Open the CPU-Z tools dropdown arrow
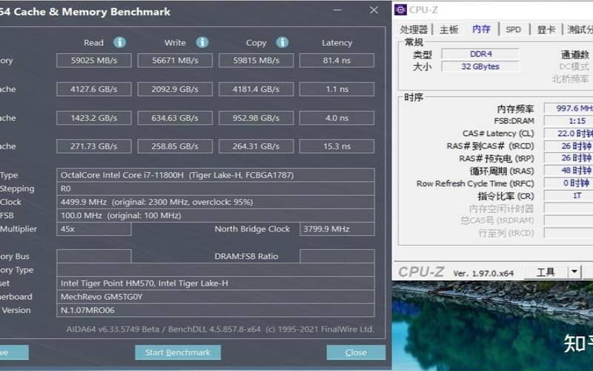Viewport: 593px width, 371px height. pos(574,272)
